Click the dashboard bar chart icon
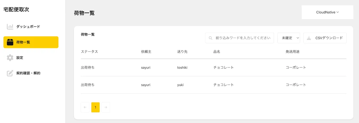359x123 pixels. click(x=10, y=27)
